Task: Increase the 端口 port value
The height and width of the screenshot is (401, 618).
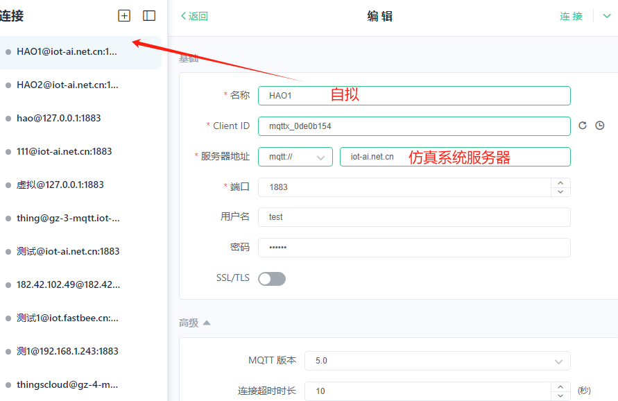Action: 560,183
